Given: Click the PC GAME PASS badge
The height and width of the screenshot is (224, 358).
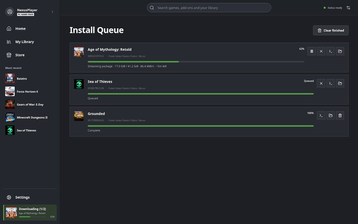Looking at the screenshot, I should [26, 14].
